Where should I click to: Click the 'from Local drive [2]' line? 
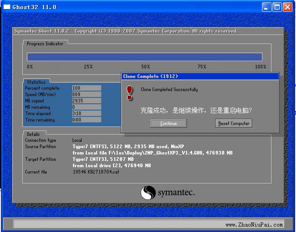pos(112,165)
